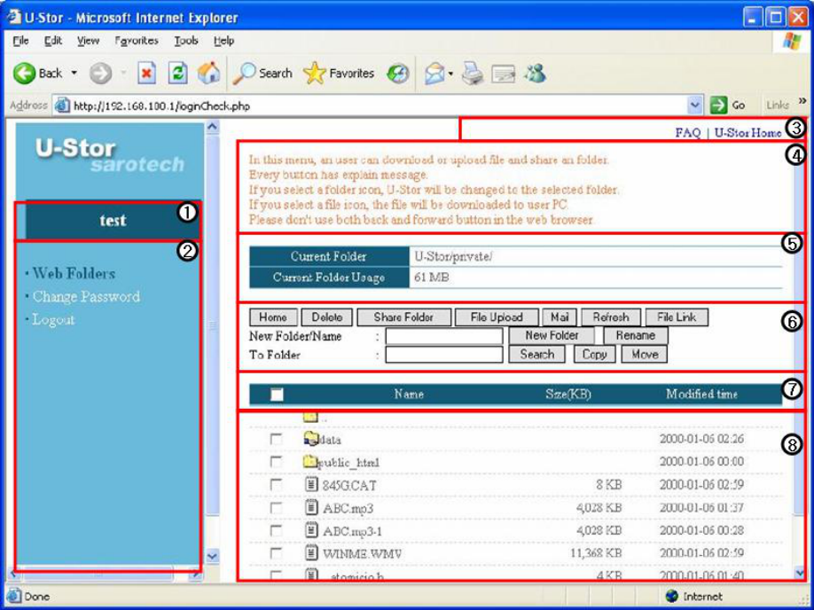Click the Move button
The width and height of the screenshot is (814, 610).
click(x=645, y=355)
